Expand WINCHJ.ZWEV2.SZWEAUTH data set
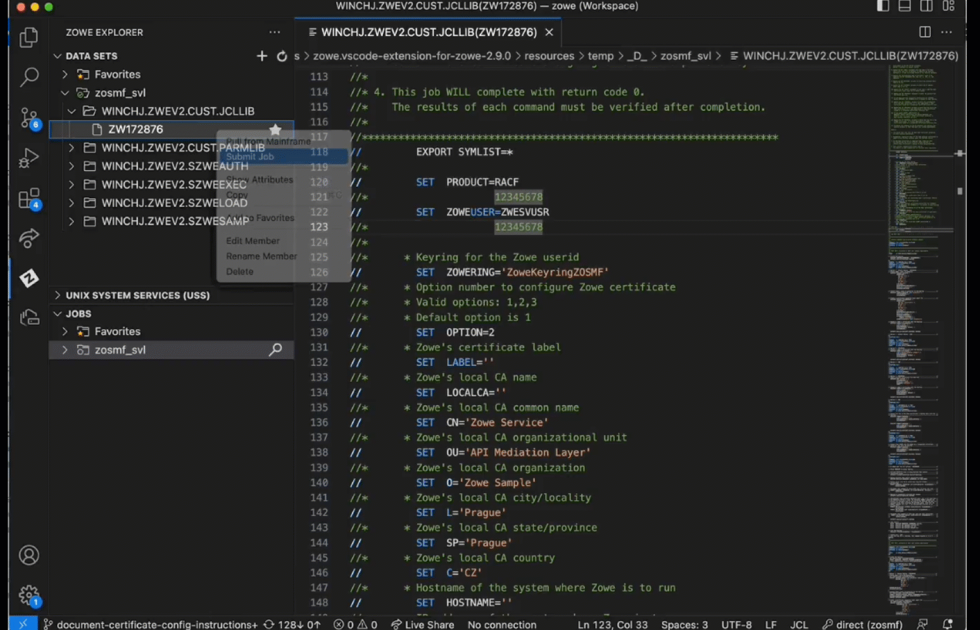The width and height of the screenshot is (980, 630). point(72,166)
